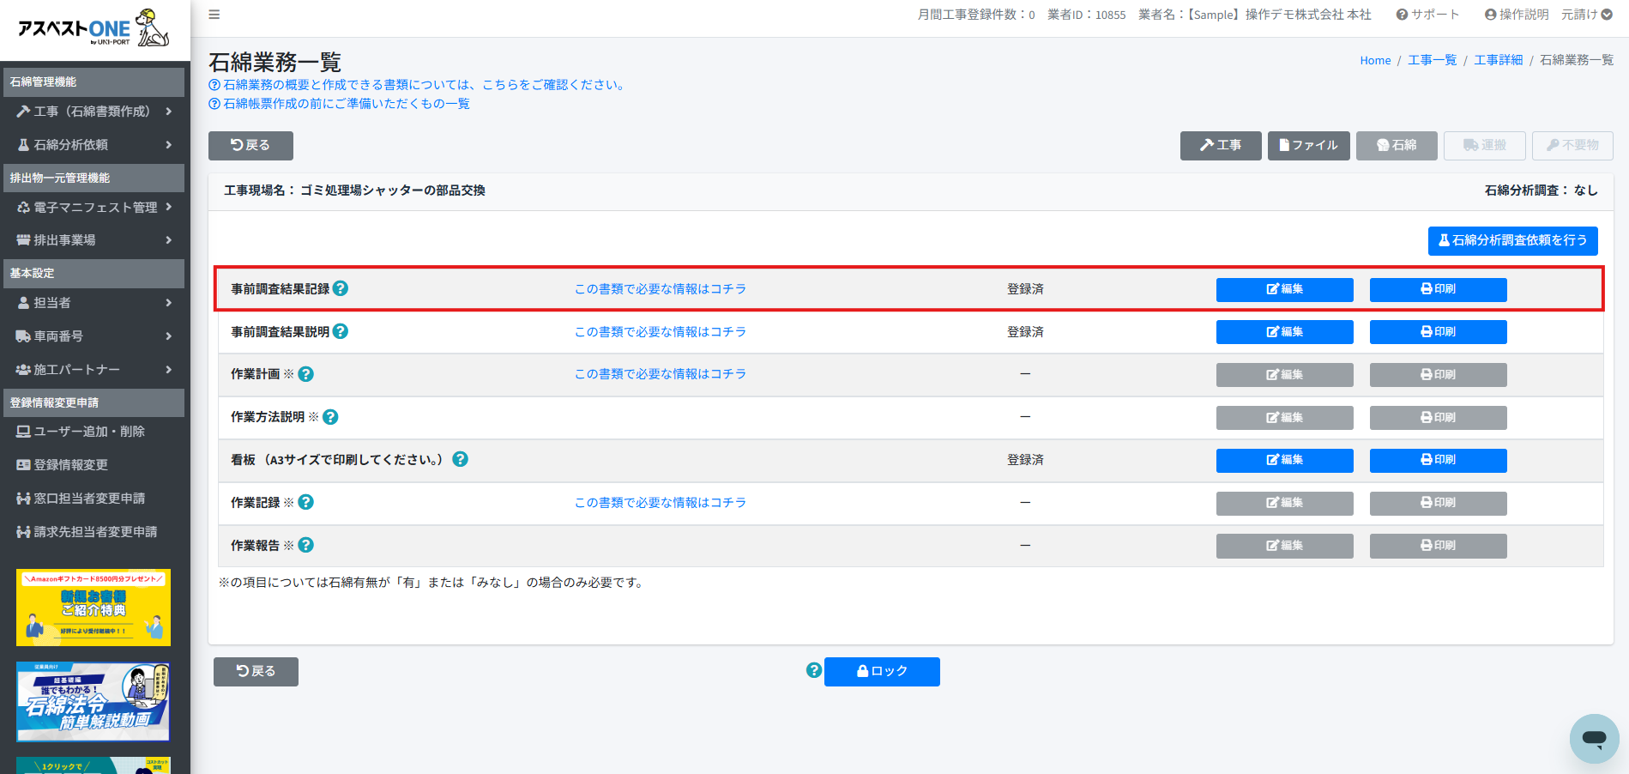Click the hamburger menu icon to collapse sidebar
This screenshot has height=774, width=1629.
pyautogui.click(x=214, y=15)
